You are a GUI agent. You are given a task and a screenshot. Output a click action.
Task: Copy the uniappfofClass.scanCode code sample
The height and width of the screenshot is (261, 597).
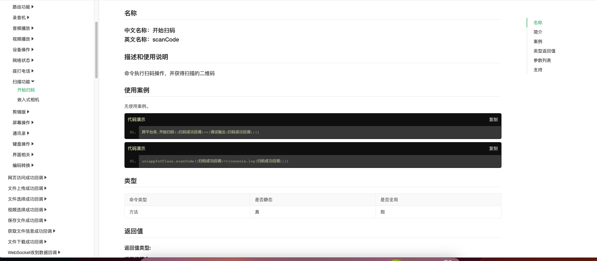[x=493, y=148]
